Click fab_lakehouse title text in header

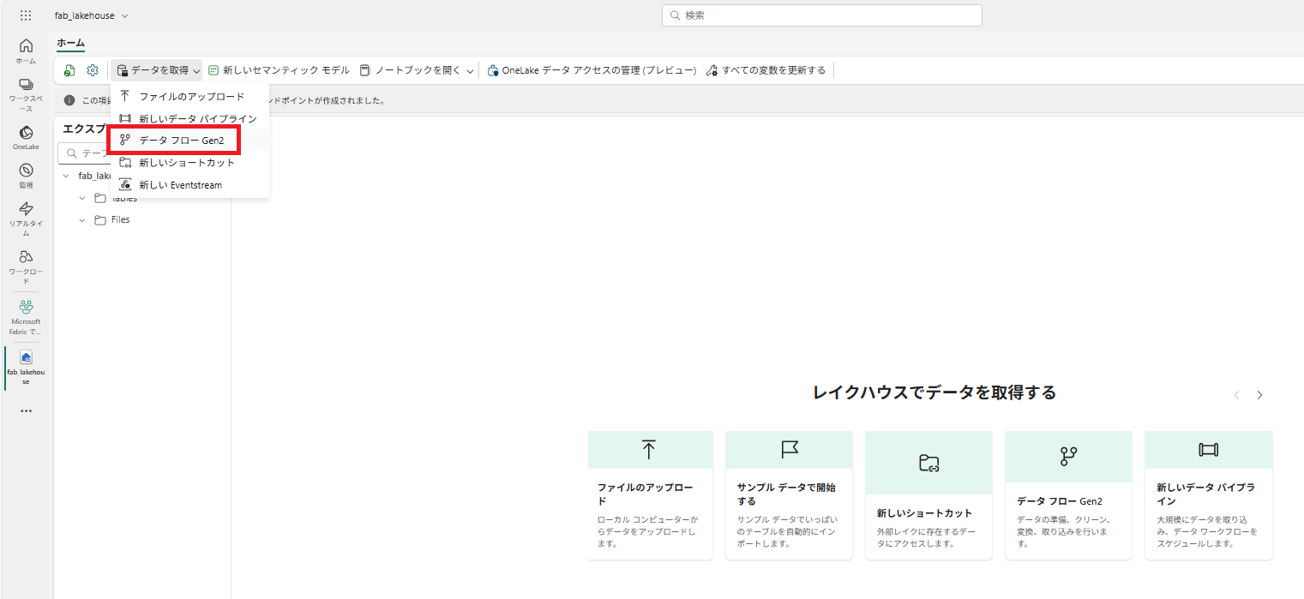pyautogui.click(x=84, y=16)
